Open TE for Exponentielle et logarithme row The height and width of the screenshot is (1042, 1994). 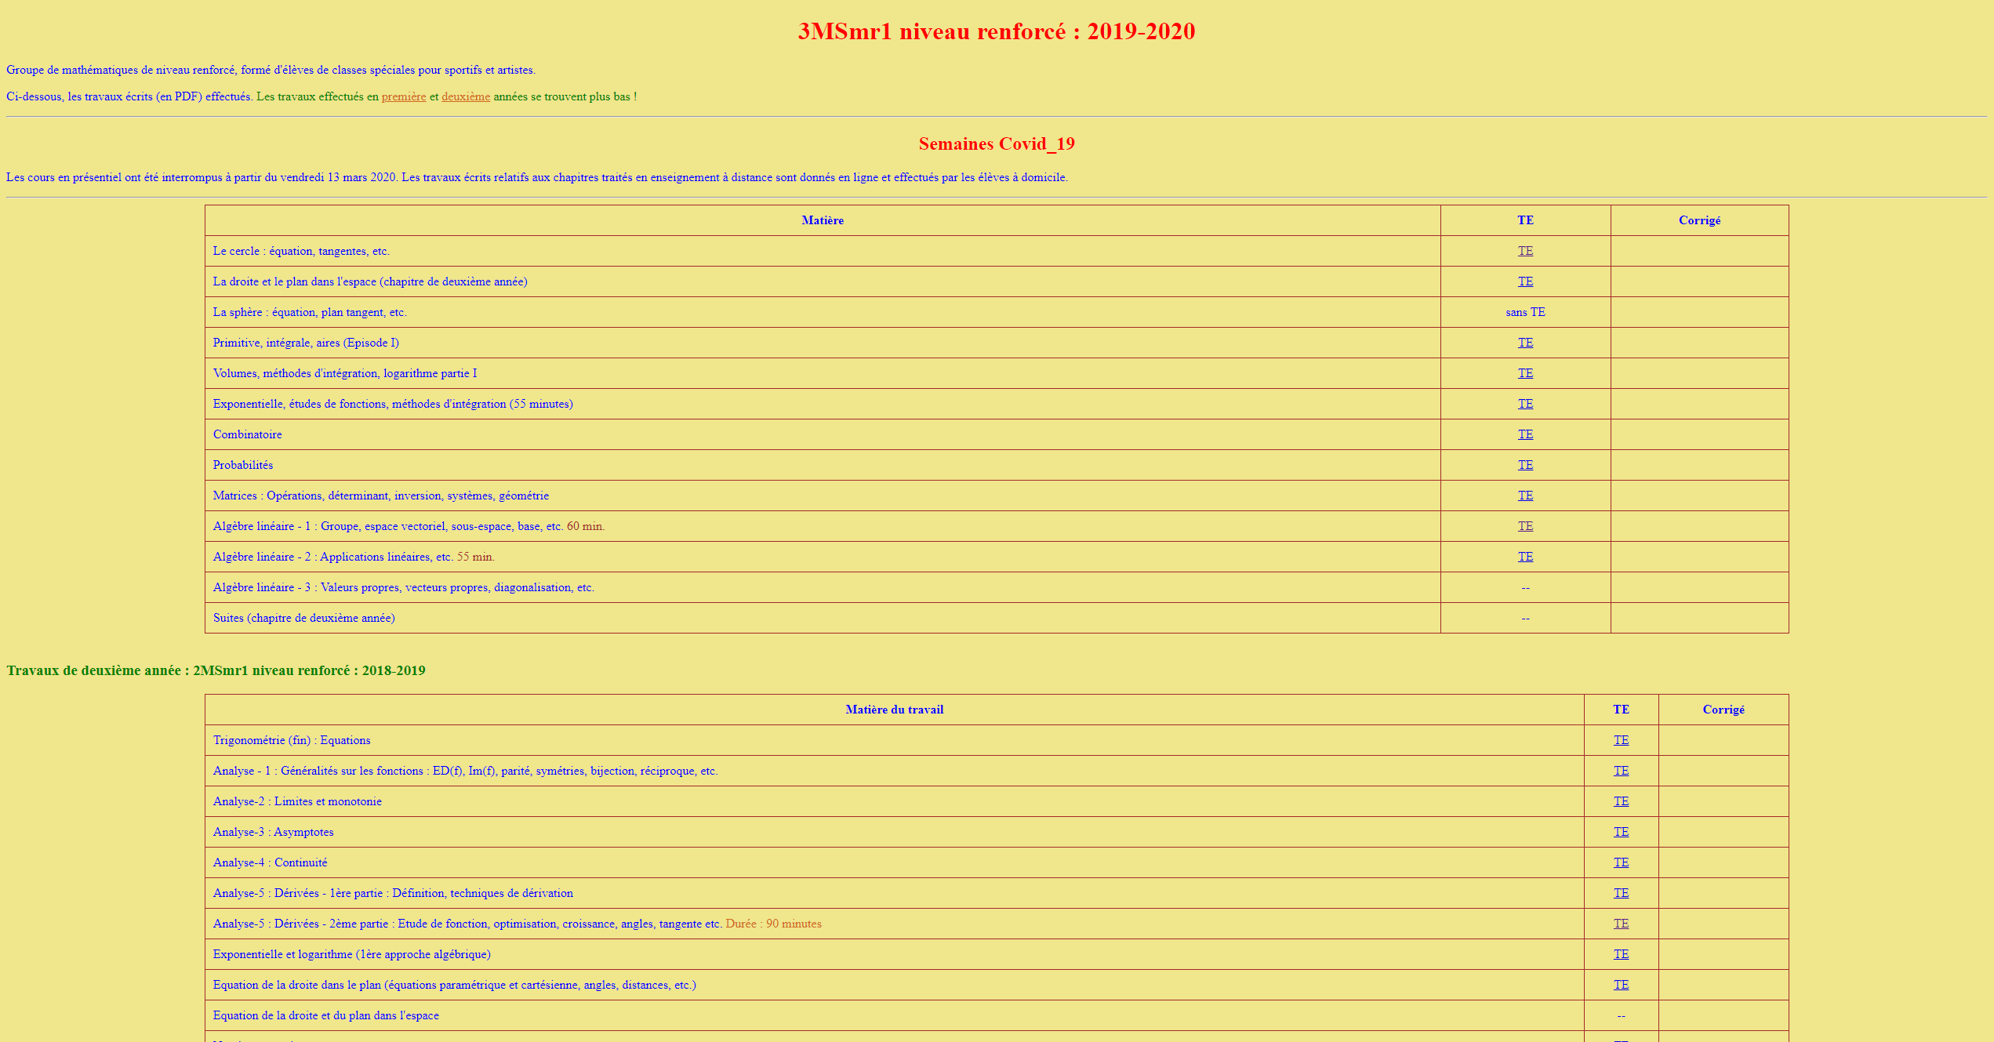coord(1620,954)
